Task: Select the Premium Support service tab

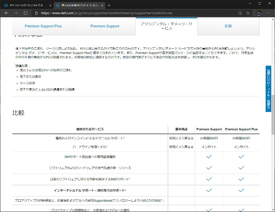Action: pyautogui.click(x=105, y=26)
